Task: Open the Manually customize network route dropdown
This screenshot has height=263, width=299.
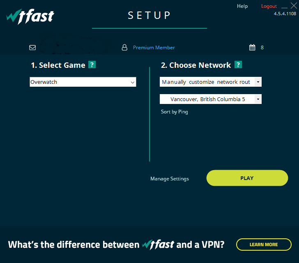Action: point(258,82)
